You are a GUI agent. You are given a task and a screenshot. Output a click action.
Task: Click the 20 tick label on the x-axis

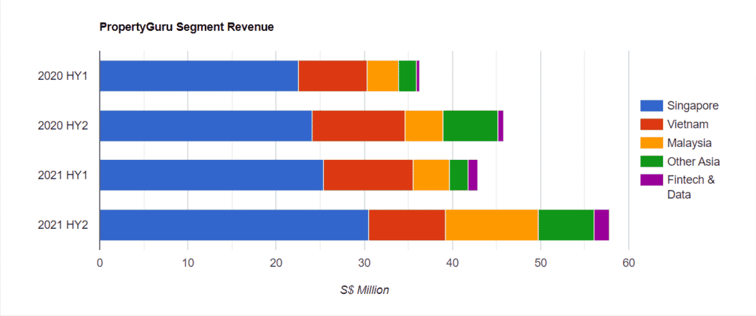(x=276, y=262)
